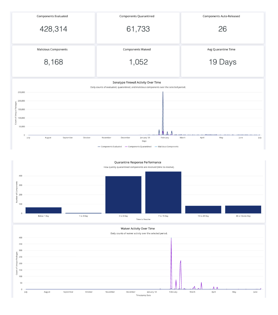Click the Components Auto-Released value 26

pyautogui.click(x=222, y=29)
